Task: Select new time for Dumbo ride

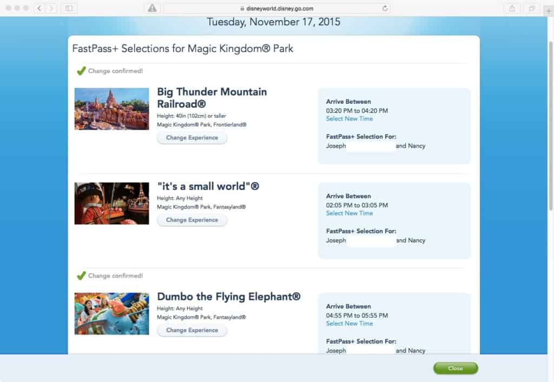Action: pyautogui.click(x=349, y=324)
